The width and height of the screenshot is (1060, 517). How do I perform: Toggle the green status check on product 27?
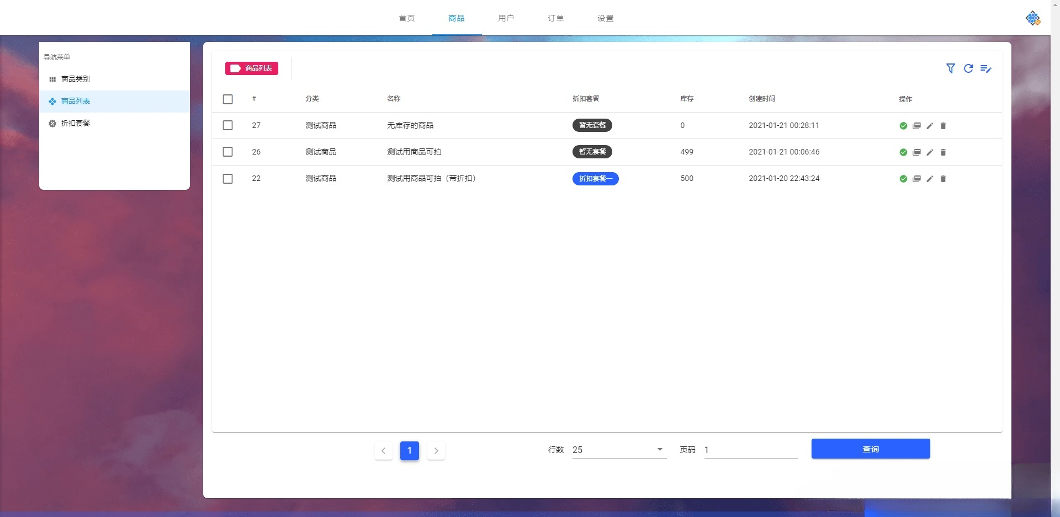[x=903, y=126]
